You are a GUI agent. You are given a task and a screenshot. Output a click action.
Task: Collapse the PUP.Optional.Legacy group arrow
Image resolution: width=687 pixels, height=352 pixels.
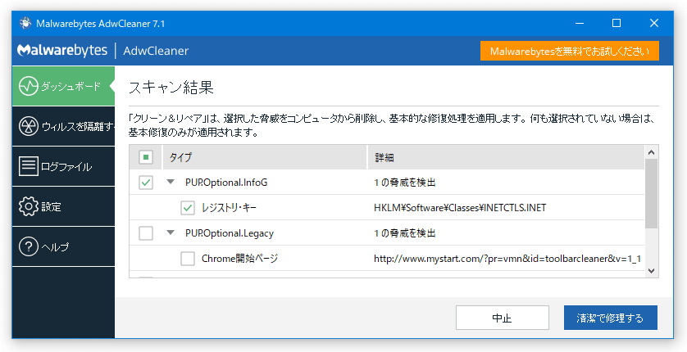pos(171,233)
